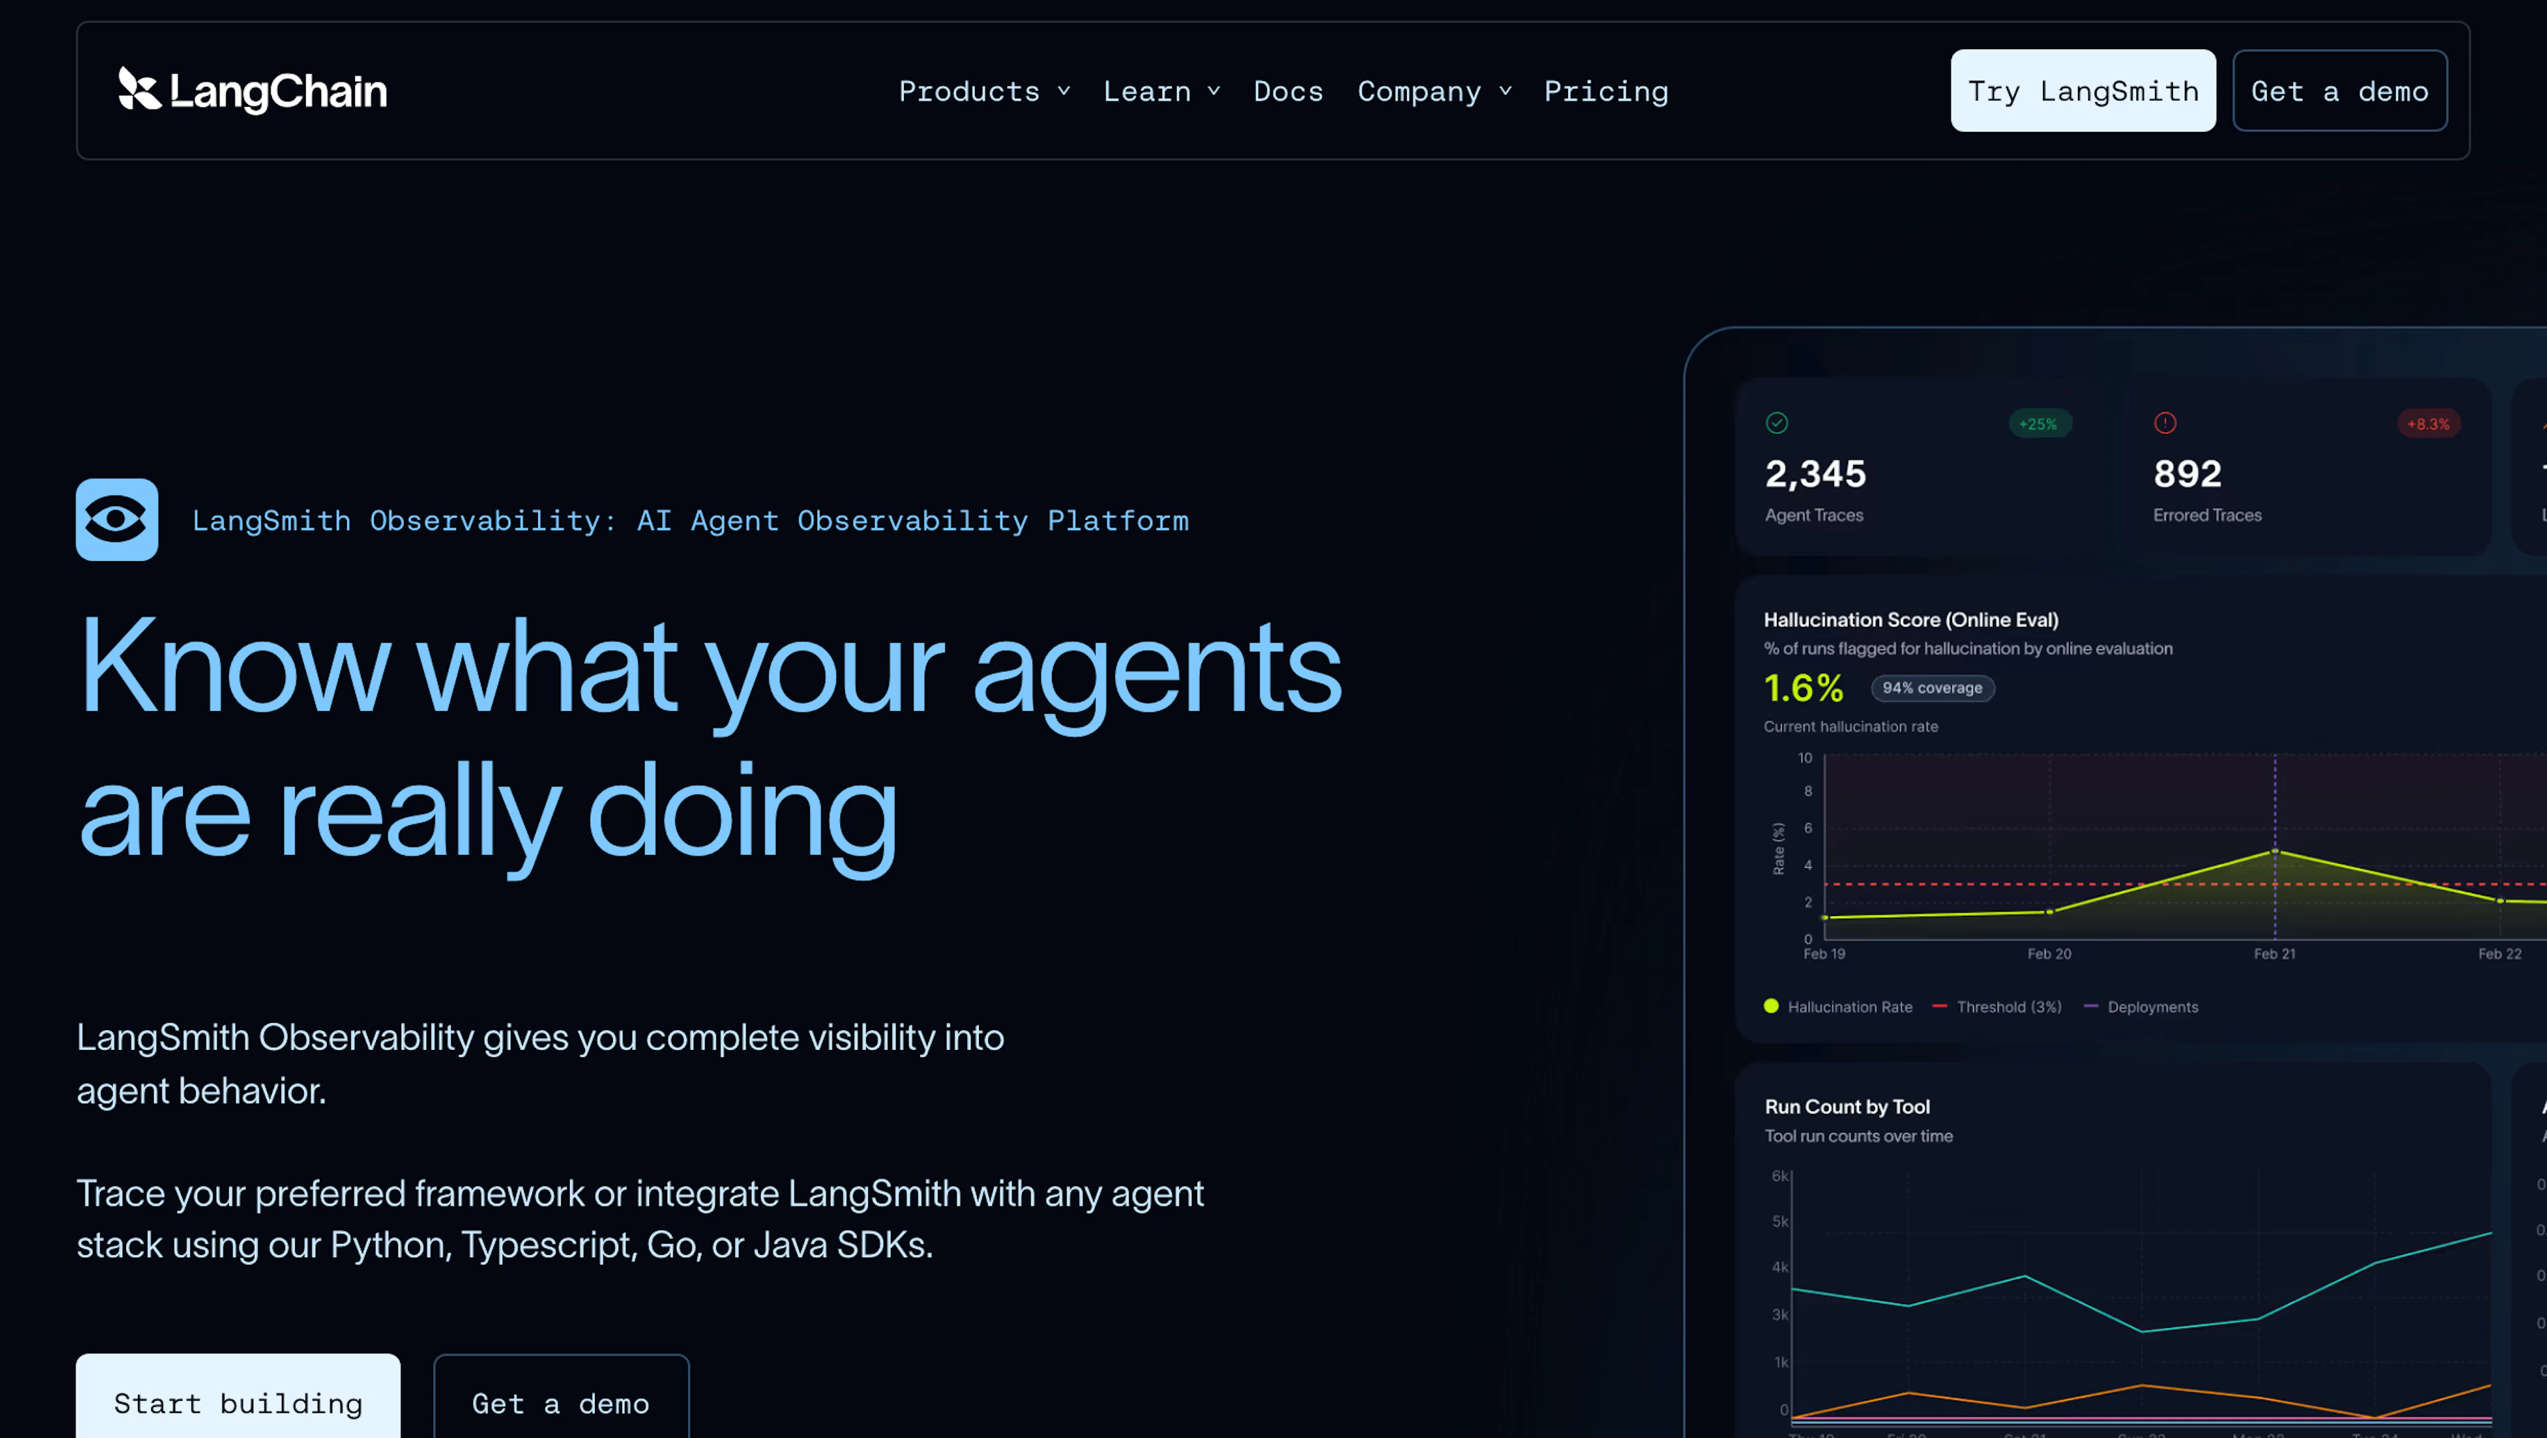Viewport: 2547px width, 1438px height.
Task: Click the Start building button
Action: [237, 1404]
